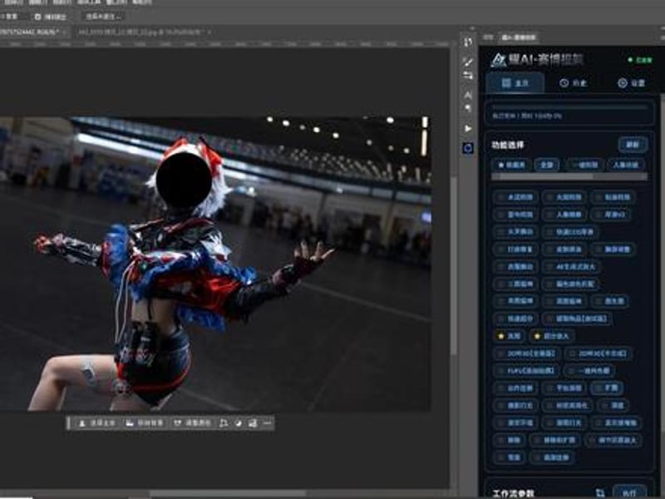Screen dimensions: 665x499
Task: Click the 执行 button beside 工作流参数
Action: tap(630, 492)
